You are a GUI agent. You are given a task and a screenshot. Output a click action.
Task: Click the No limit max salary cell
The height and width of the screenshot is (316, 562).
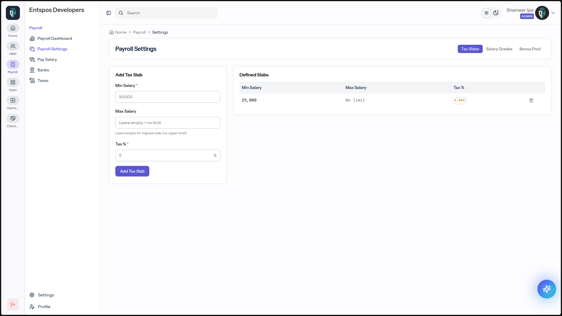point(355,100)
